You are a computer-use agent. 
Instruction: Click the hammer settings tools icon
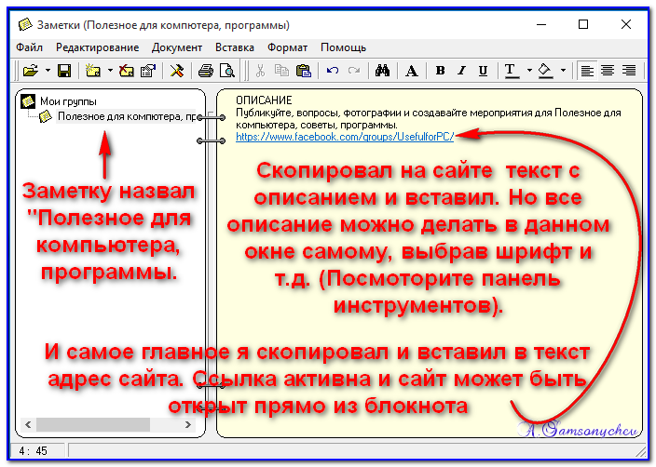(177, 71)
